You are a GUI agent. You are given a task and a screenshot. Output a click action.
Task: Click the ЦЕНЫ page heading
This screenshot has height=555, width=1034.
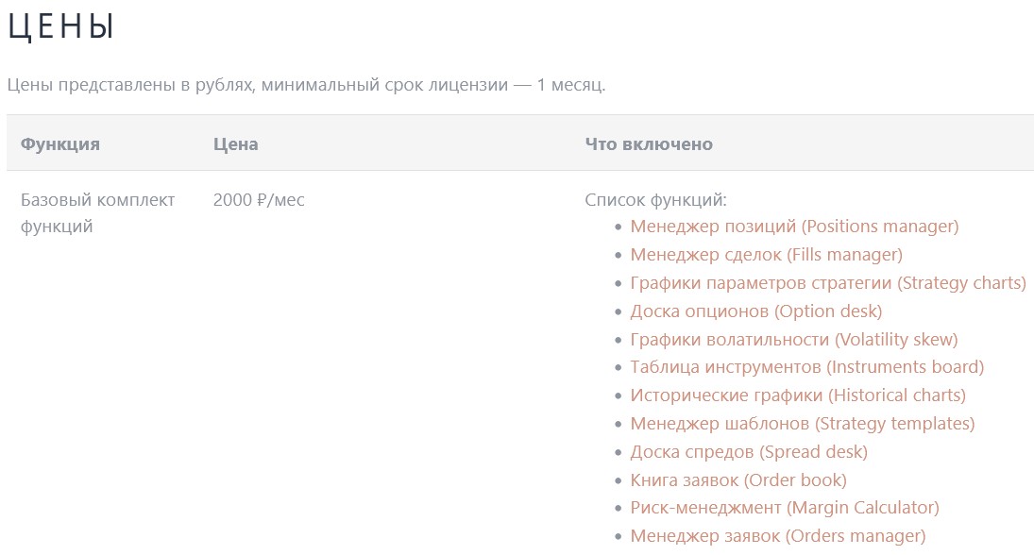pyautogui.click(x=60, y=26)
